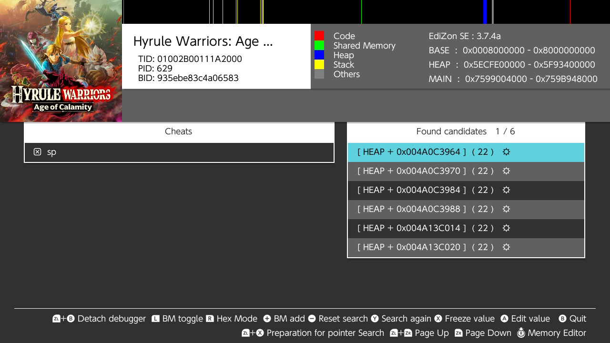610x343 pixels.
Task: Toggle the sp cheat checkbox
Action: click(x=37, y=152)
